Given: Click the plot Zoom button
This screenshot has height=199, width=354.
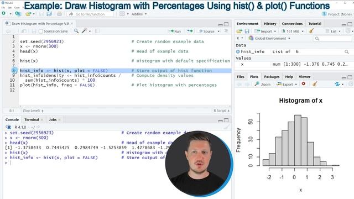Looking at the screenshot, I should [x=263, y=84].
